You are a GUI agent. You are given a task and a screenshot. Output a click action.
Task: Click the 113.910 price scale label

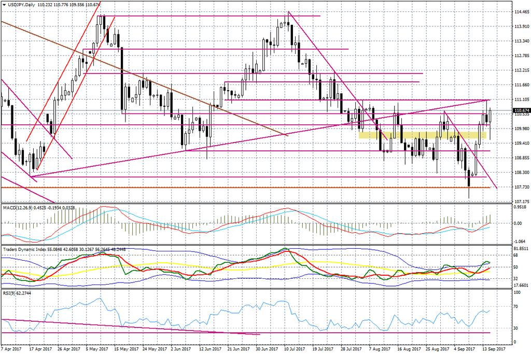(522, 26)
